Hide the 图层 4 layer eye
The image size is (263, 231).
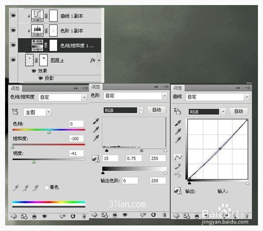tap(13, 60)
